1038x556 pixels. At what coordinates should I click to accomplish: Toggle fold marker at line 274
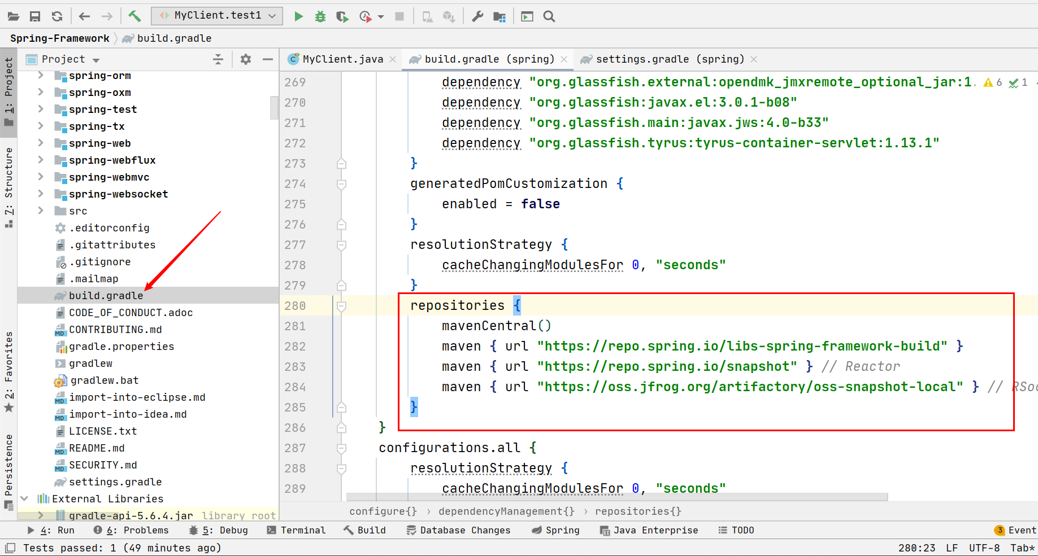(341, 184)
